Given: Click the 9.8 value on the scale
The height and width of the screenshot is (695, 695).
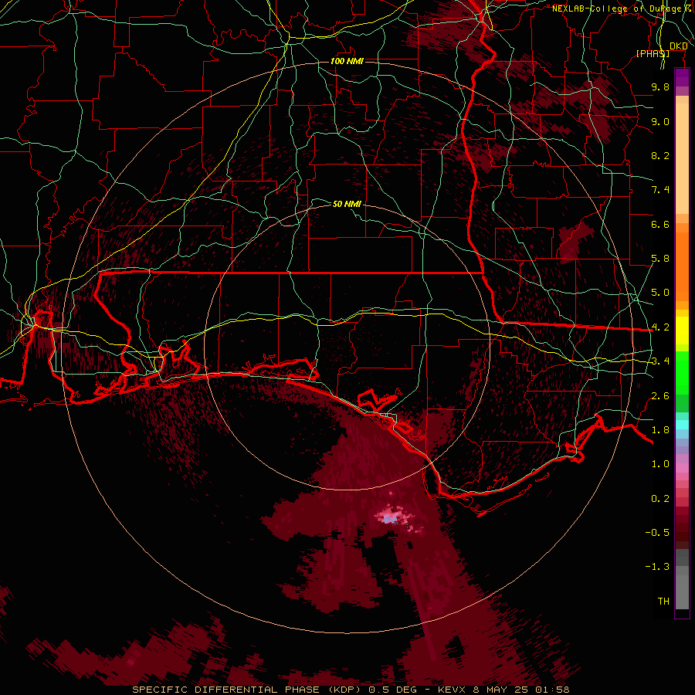Looking at the screenshot, I should click(660, 86).
